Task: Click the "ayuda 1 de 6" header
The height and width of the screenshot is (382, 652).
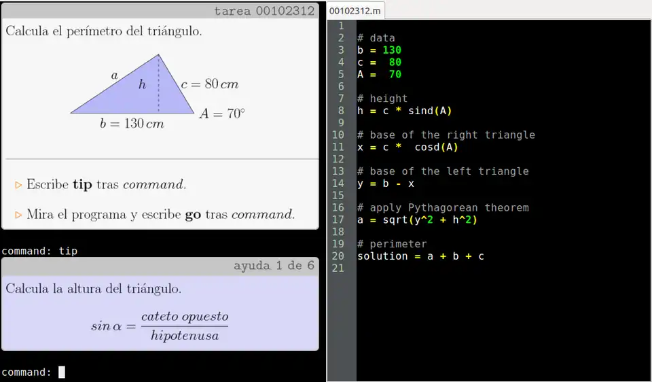Action: coord(160,265)
